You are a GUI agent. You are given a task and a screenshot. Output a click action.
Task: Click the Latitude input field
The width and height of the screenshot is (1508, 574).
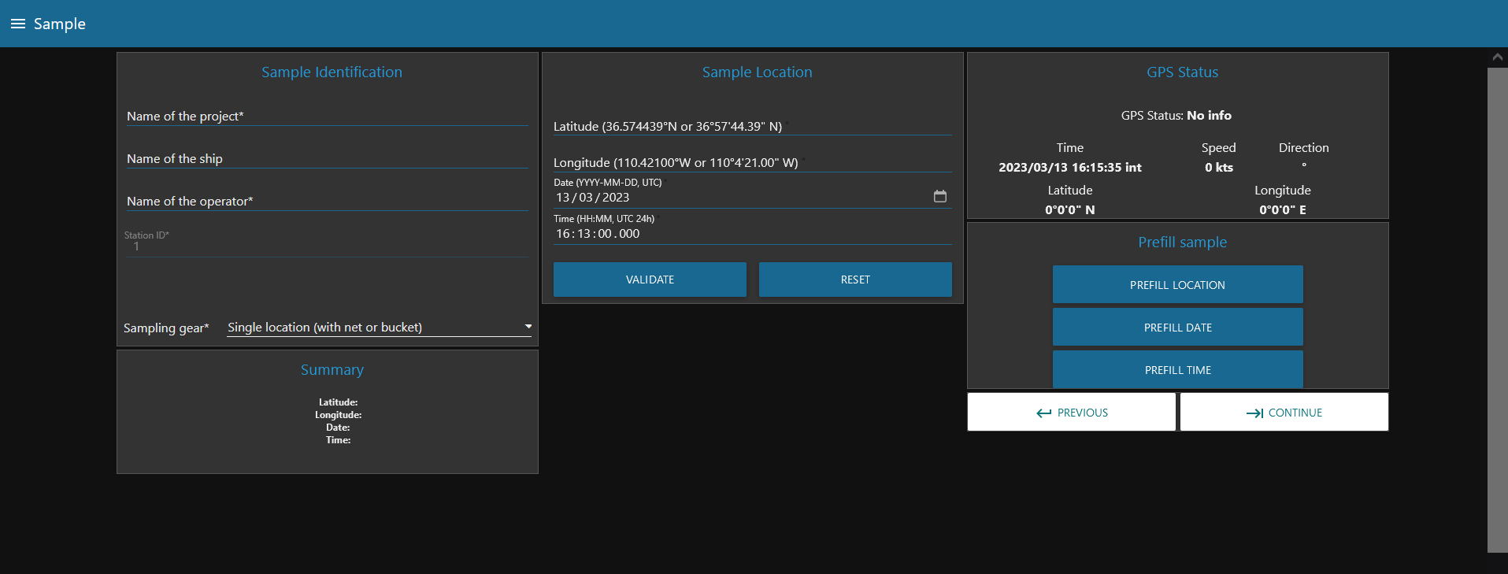tap(753, 126)
